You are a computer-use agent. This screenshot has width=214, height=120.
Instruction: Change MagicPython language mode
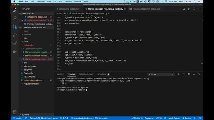point(174,118)
